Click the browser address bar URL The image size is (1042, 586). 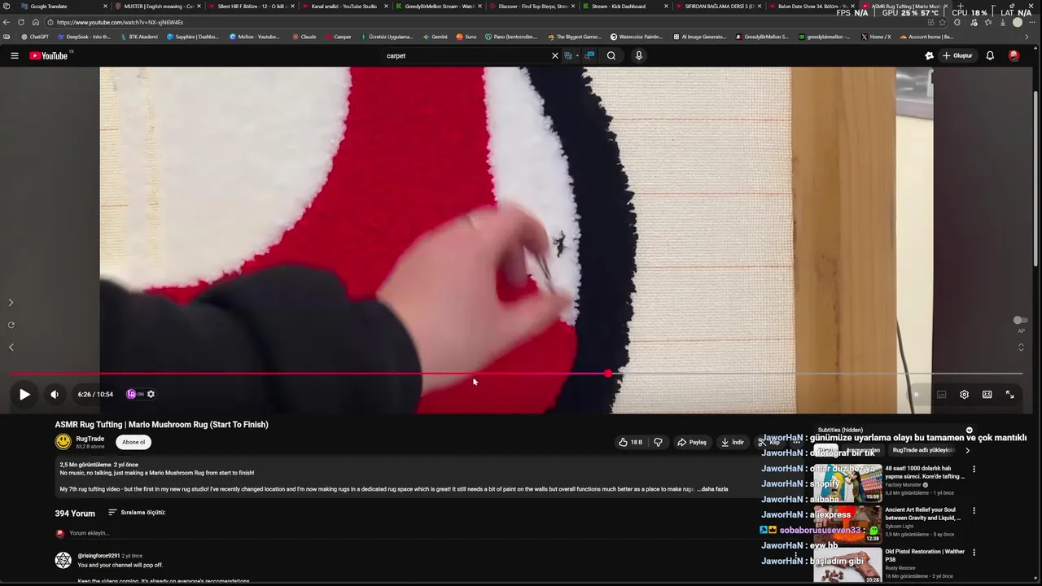pos(120,22)
